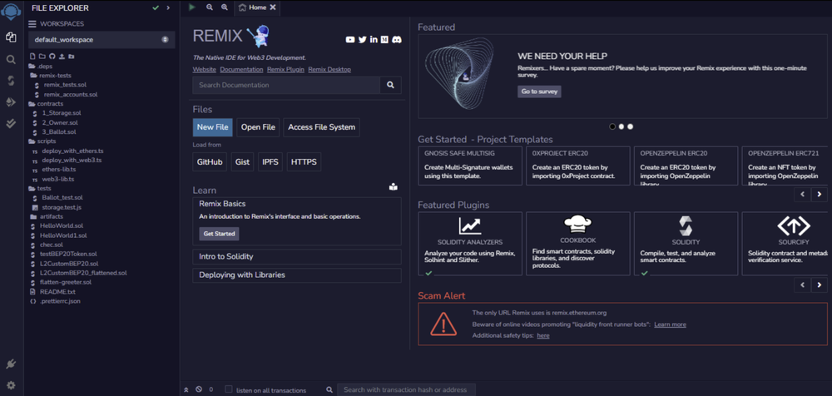Open the File Explorer sidebar icon
Screen dimensions: 832x396
click(11, 37)
